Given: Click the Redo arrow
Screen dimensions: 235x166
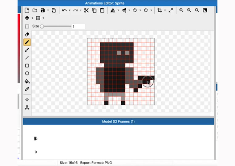Looking at the screenshot, I should (x=75, y=10).
